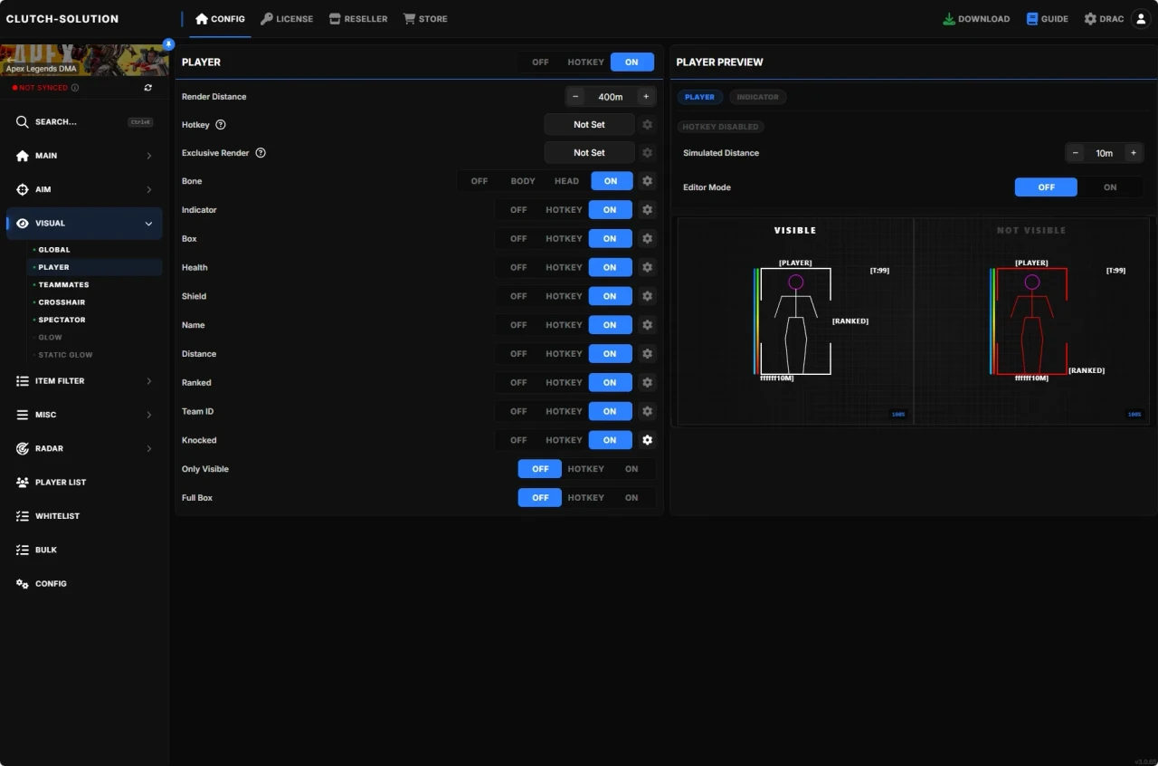This screenshot has width=1158, height=766.
Task: Increase Simulated Distance with the plus control
Action: click(x=1134, y=153)
